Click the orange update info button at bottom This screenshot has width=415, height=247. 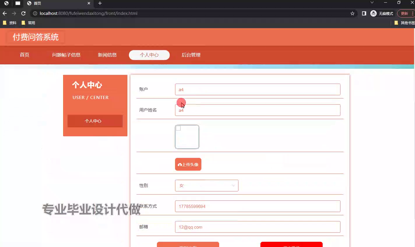(188, 244)
